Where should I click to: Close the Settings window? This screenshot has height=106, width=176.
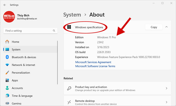pos(171,3)
